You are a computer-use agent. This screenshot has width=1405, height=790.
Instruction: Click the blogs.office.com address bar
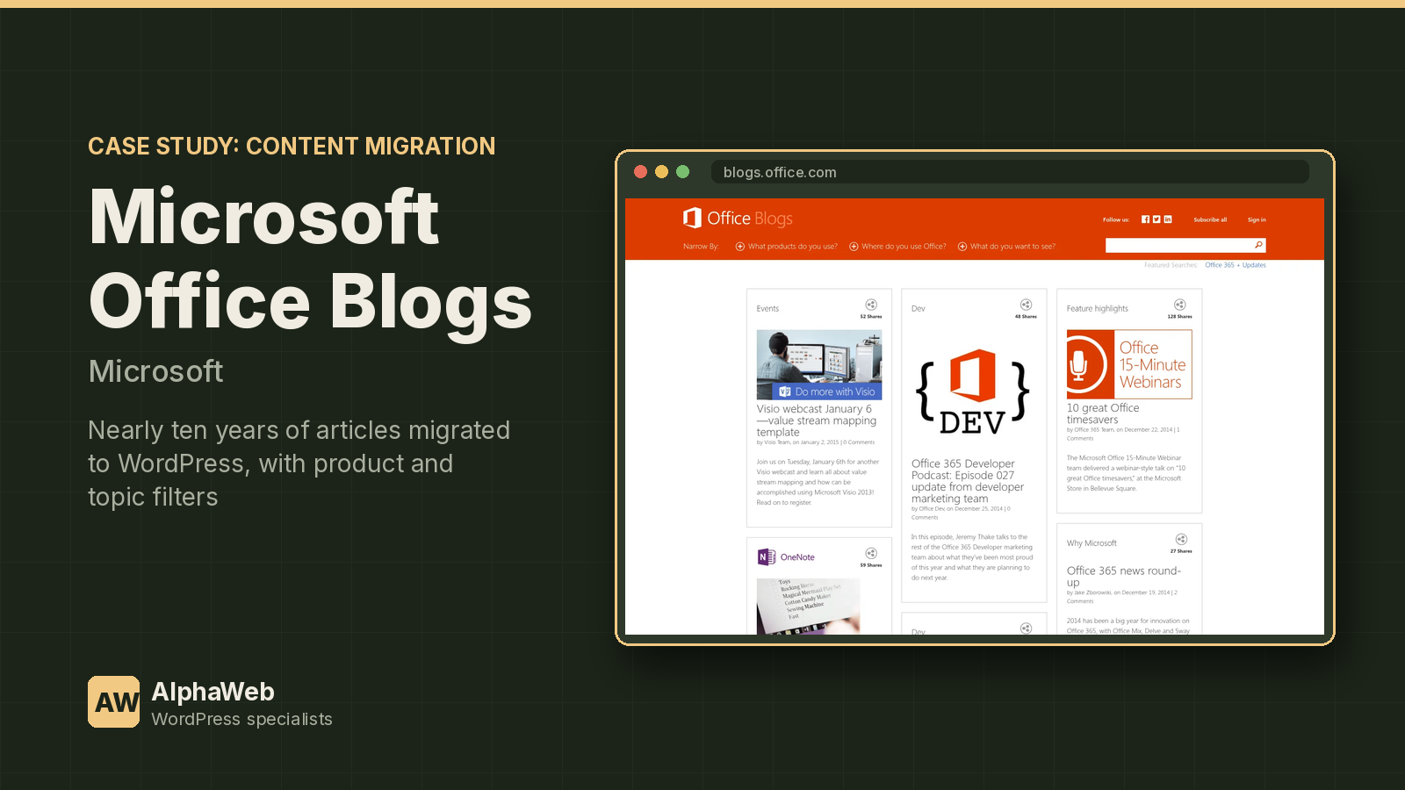[x=1010, y=172]
